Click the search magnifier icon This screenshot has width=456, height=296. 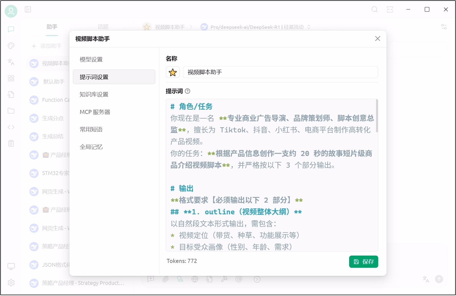click(374, 9)
